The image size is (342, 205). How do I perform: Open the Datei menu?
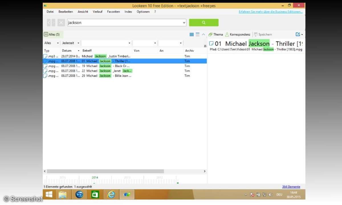(x=50, y=12)
